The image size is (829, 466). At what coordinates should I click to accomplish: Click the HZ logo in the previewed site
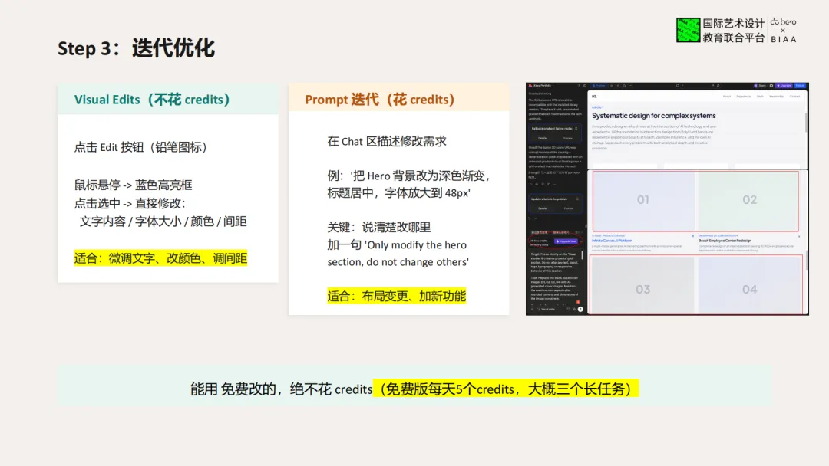[x=594, y=96]
